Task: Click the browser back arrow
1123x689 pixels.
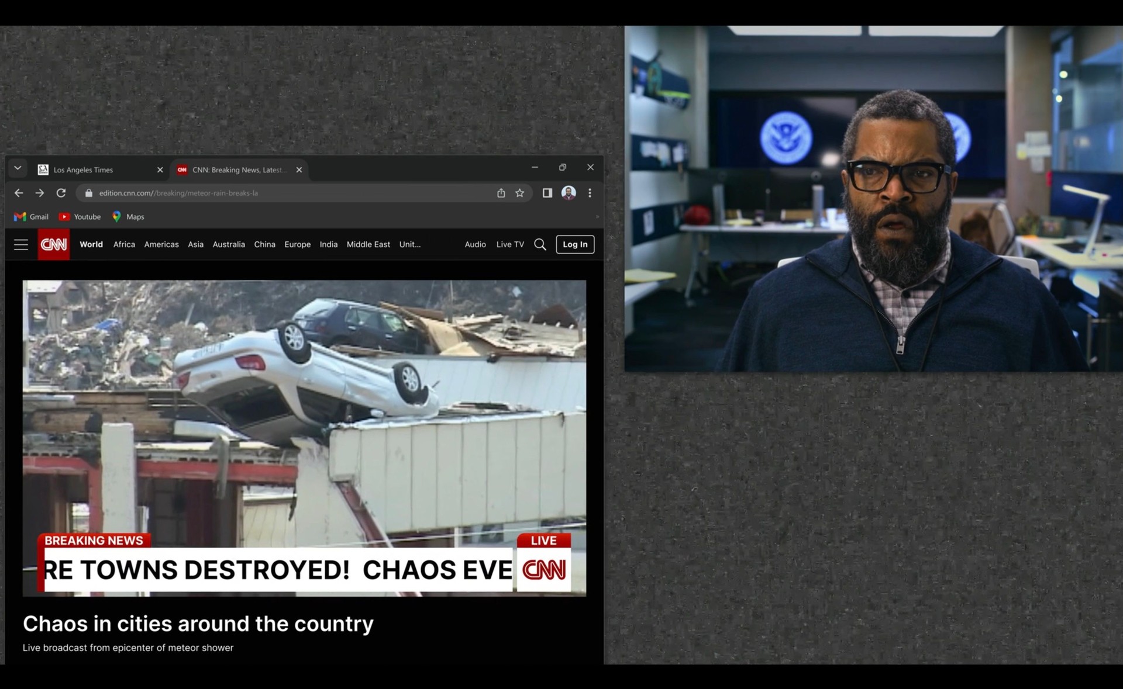Action: 19,193
